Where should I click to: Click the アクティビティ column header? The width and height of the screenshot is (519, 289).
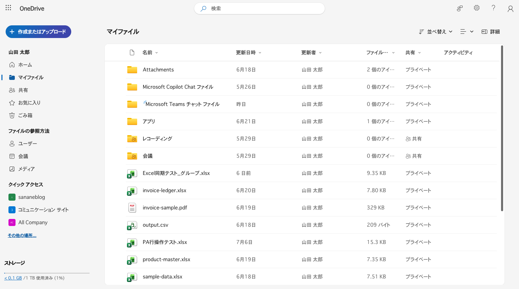point(458,52)
